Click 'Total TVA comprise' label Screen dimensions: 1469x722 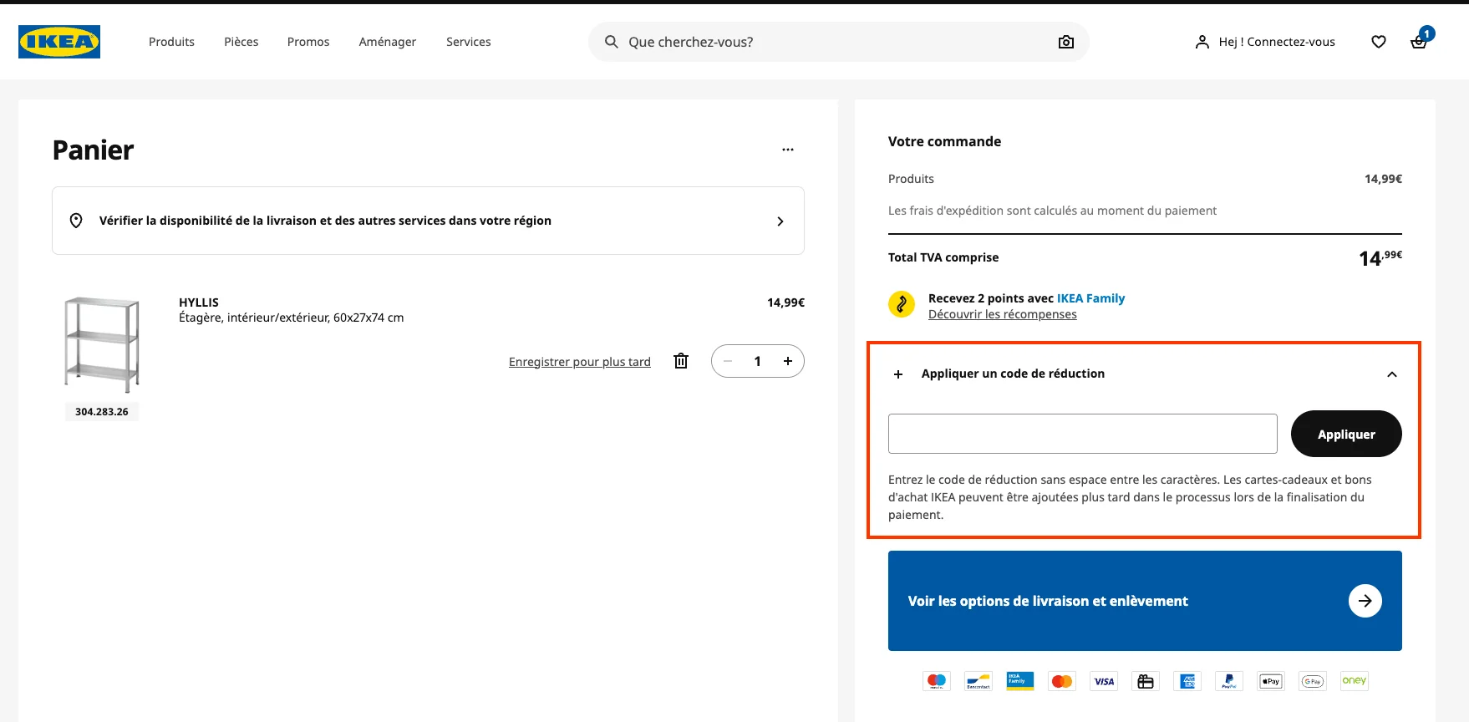[943, 257]
